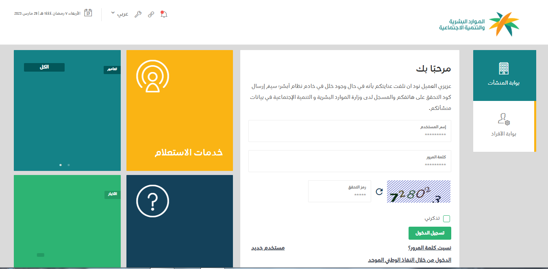The image size is (548, 269).
Task: Click the تسجيل الدخول login button
Action: [x=430, y=233]
